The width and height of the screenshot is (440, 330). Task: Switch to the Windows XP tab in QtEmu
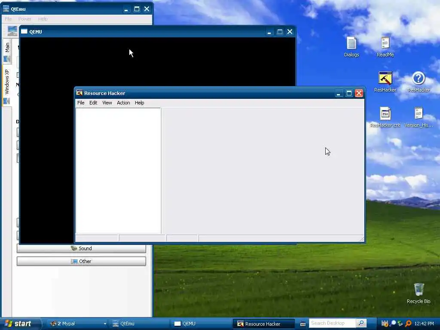click(7, 86)
